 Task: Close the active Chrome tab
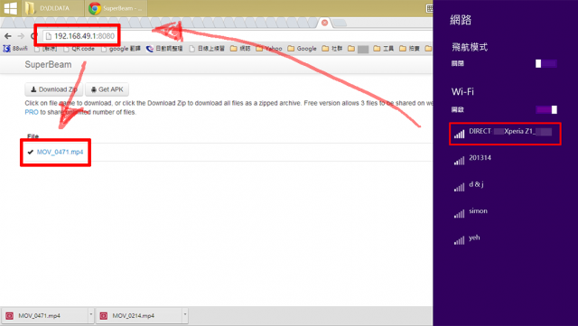324,23
